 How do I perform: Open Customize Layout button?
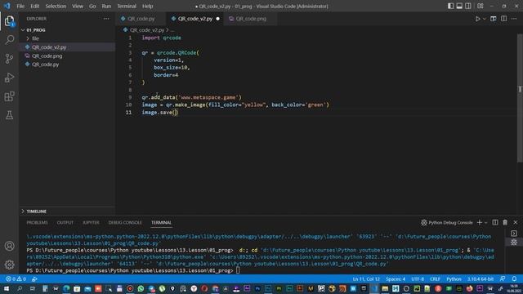point(481,6)
